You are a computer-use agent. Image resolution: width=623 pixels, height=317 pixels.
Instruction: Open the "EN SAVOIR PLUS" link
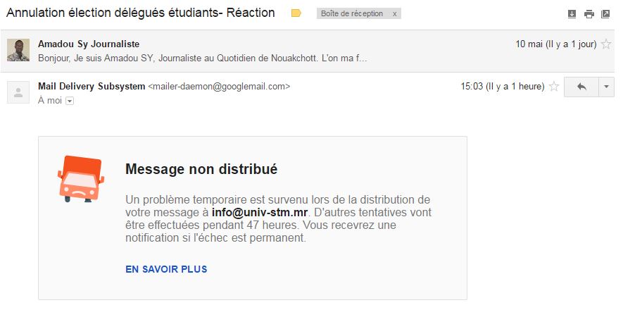[x=166, y=269]
